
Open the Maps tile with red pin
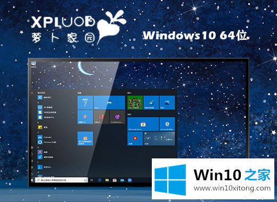tap(135, 139)
